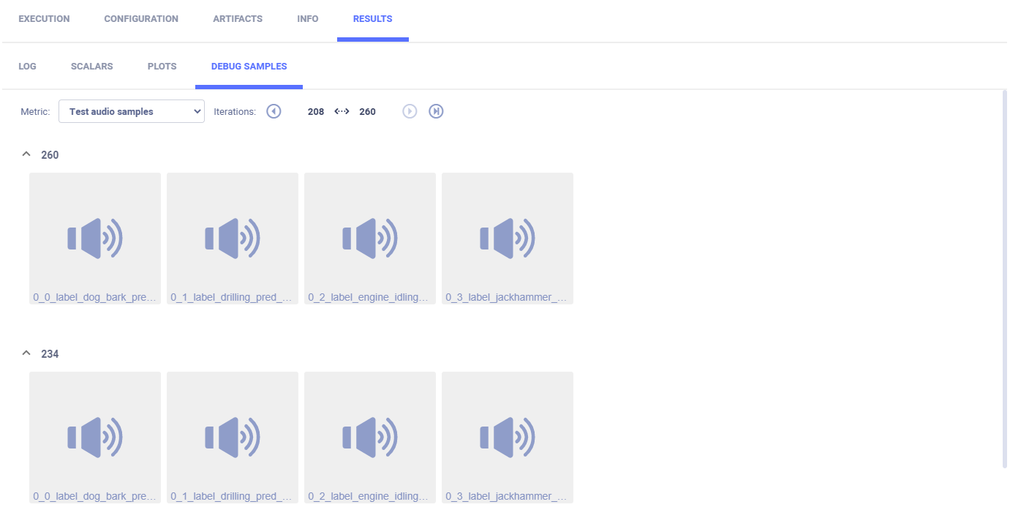Click 0_3_label_jackhammer filename under iteration 234
The image size is (1010, 518).
pyautogui.click(x=508, y=496)
